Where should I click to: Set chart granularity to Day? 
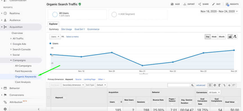(208, 37)
